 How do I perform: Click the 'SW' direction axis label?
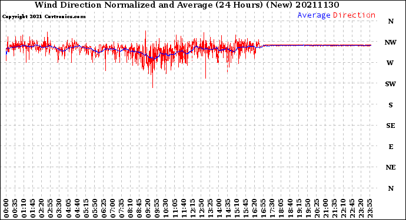click(x=391, y=84)
